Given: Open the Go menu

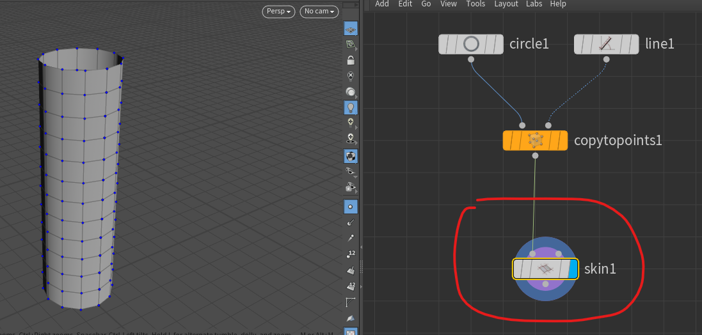Looking at the screenshot, I should tap(426, 4).
